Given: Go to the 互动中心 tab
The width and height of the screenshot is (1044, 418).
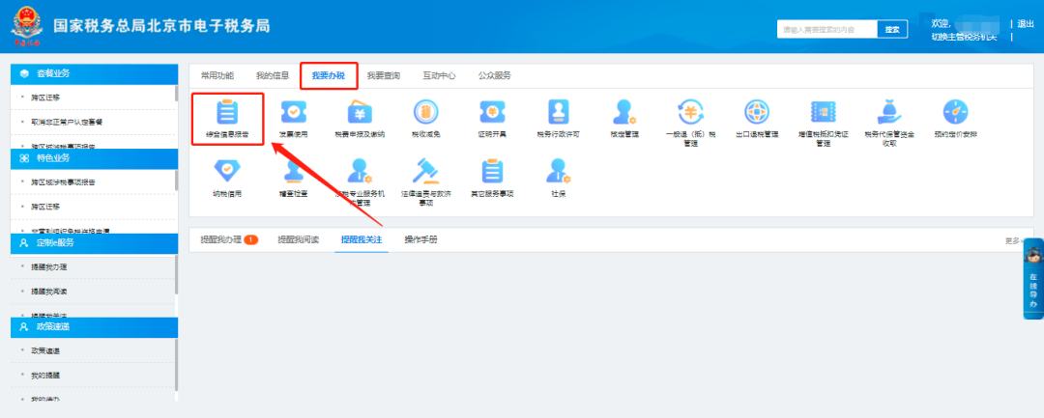Looking at the screenshot, I should tap(440, 75).
